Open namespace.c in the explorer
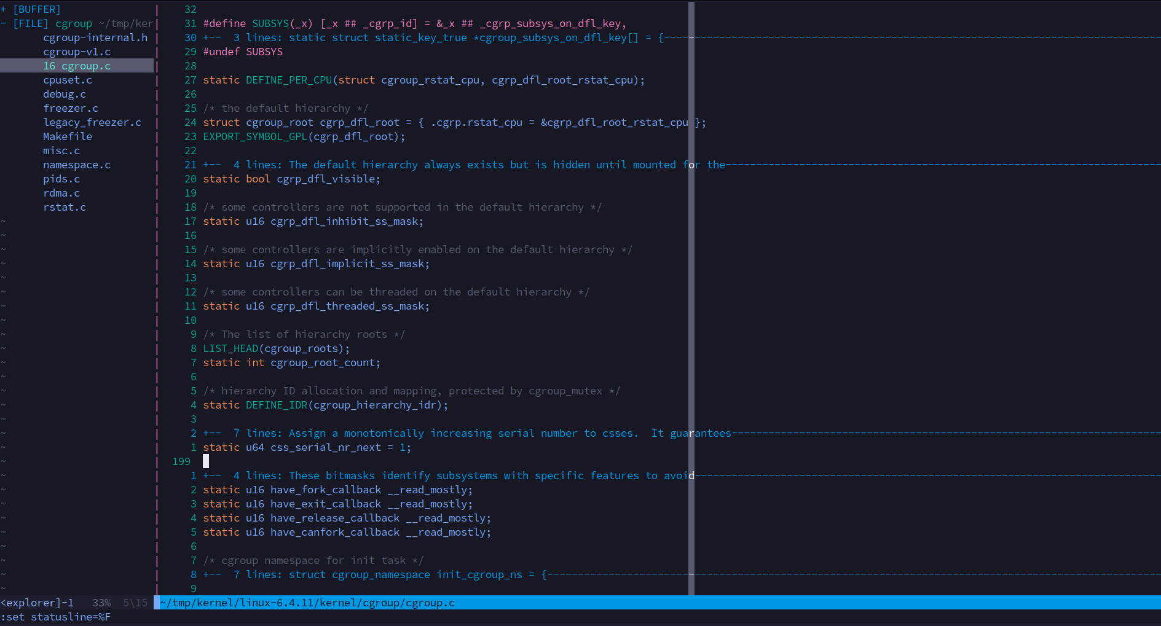The width and height of the screenshot is (1161, 626). pos(76,164)
